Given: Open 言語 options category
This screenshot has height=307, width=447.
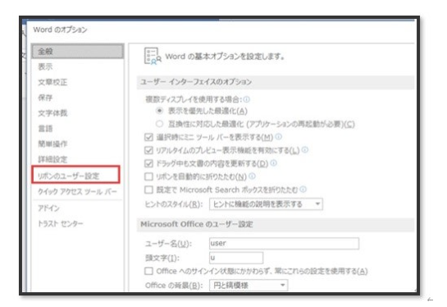Looking at the screenshot, I should pyautogui.click(x=45, y=128).
